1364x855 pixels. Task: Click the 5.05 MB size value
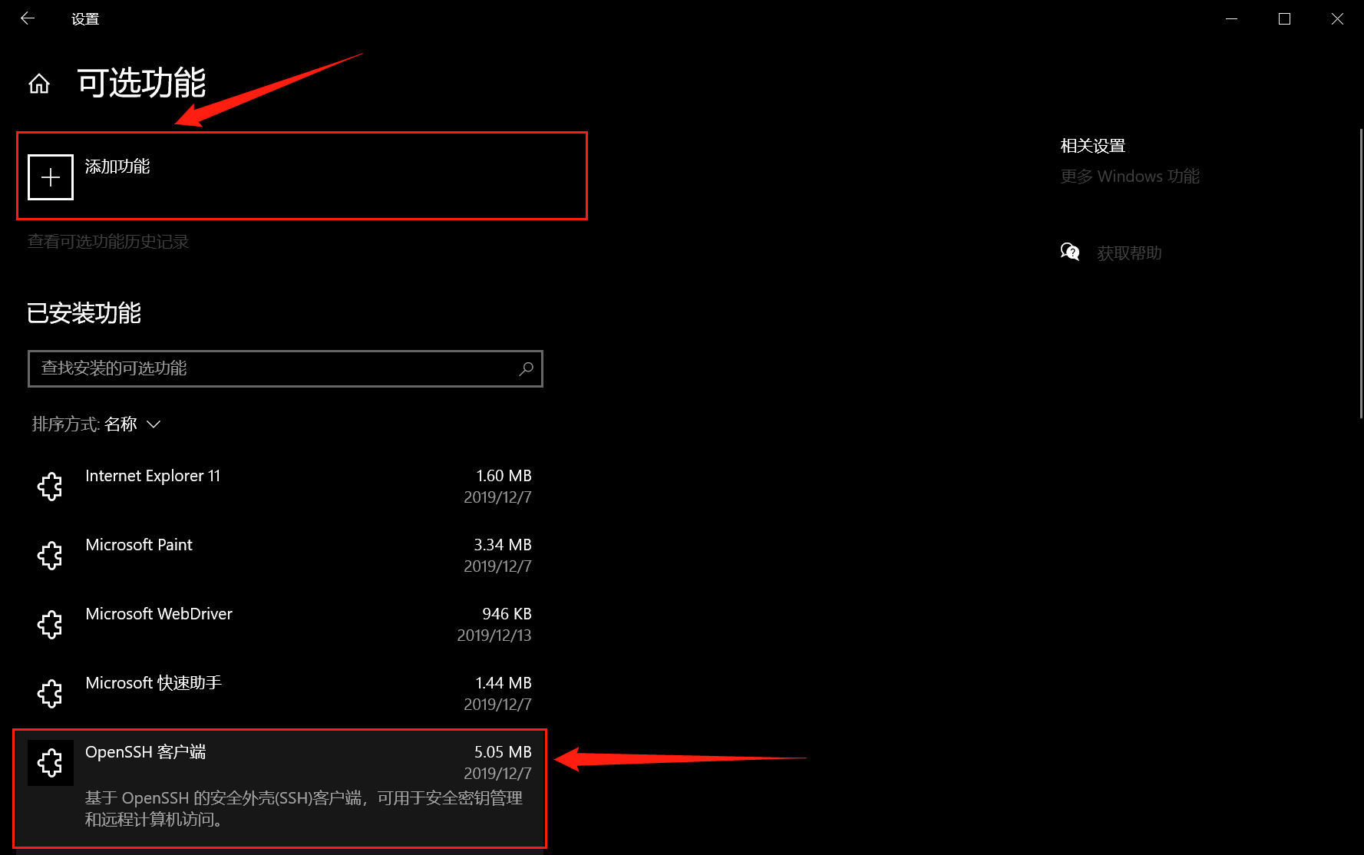point(503,752)
